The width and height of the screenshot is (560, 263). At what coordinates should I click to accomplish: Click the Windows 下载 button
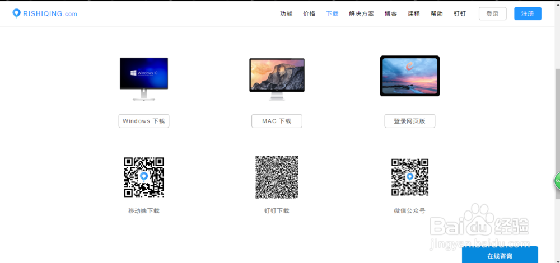pyautogui.click(x=143, y=121)
